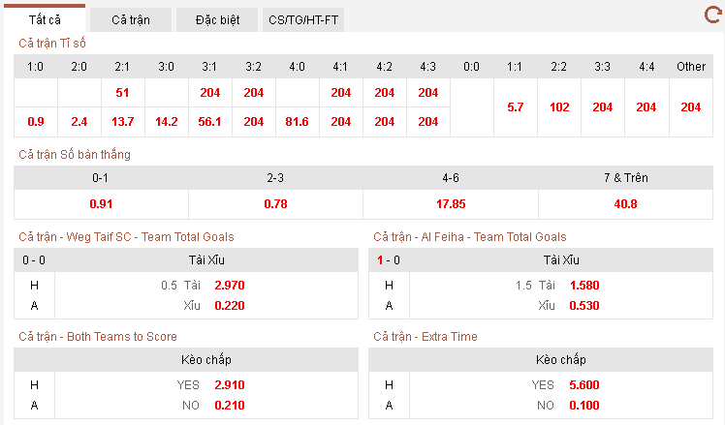Viewport: 725px width, 425px height.
Task: Click the refresh icon at top right
Action: coord(711,15)
